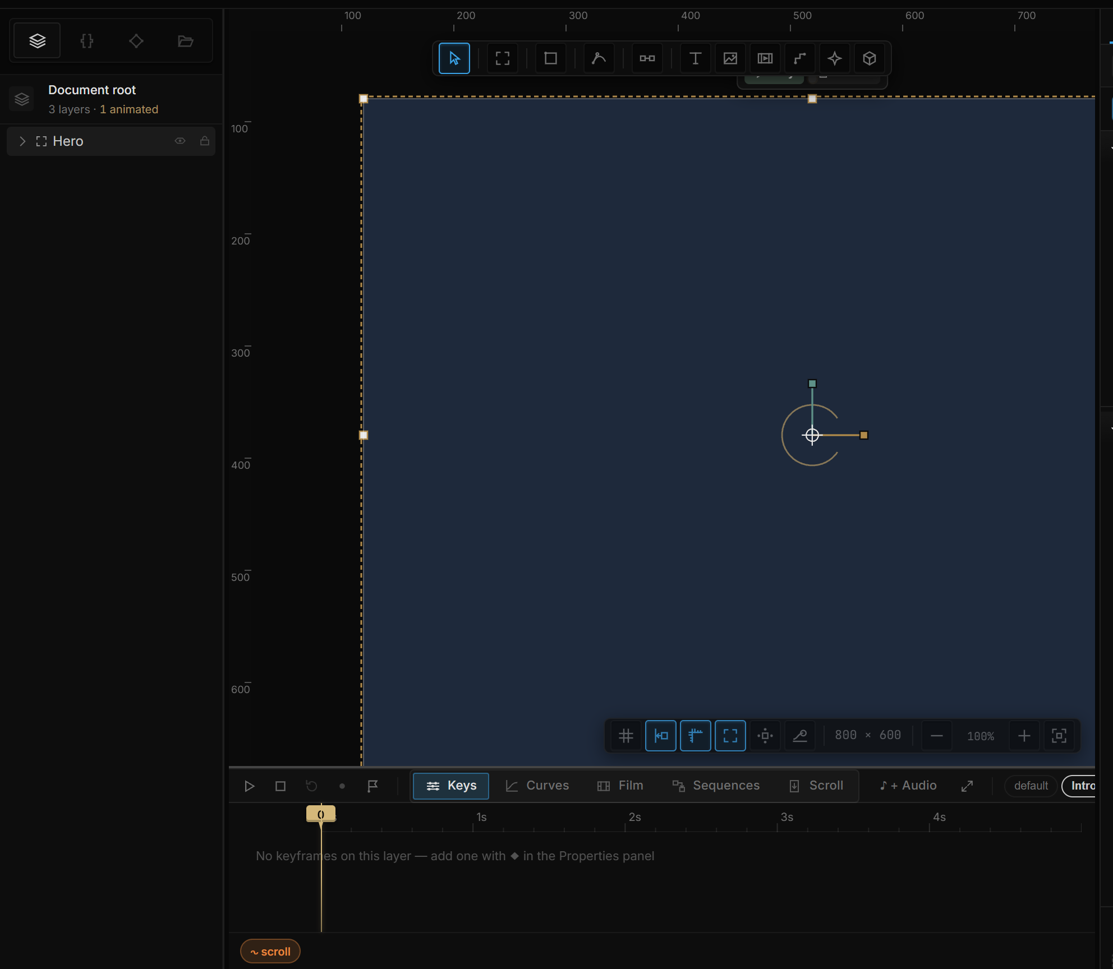
Task: Expand the timeline panel
Action: coord(967,786)
